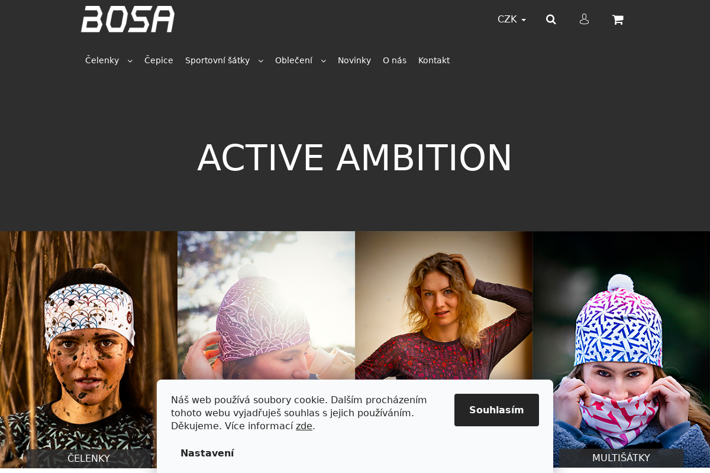The width and height of the screenshot is (710, 473).
Task: Go to the Novinky page
Action: pos(354,60)
